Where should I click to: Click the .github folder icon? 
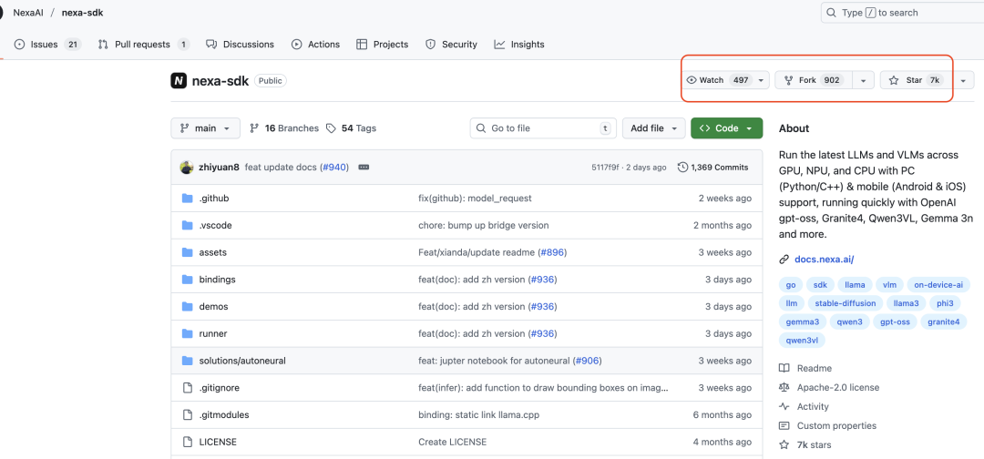tap(187, 199)
